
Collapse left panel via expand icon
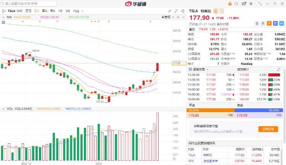tap(4, 11)
